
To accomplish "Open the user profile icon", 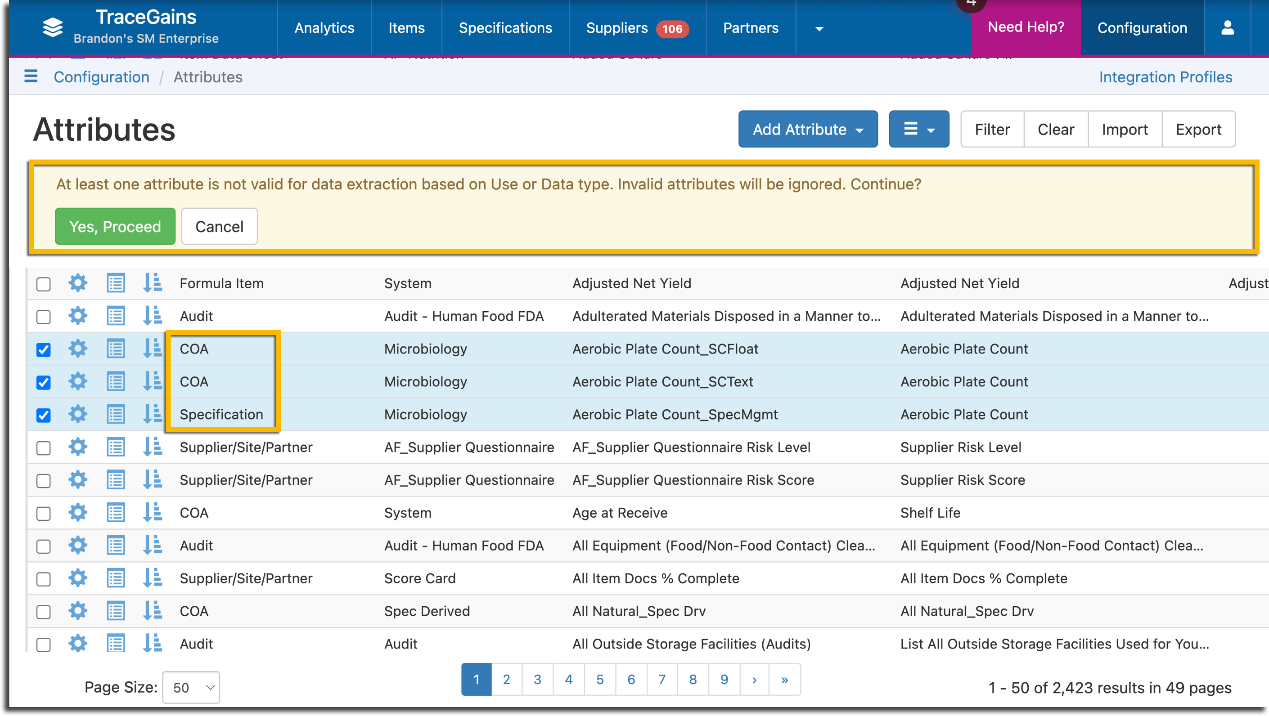I will coord(1227,27).
